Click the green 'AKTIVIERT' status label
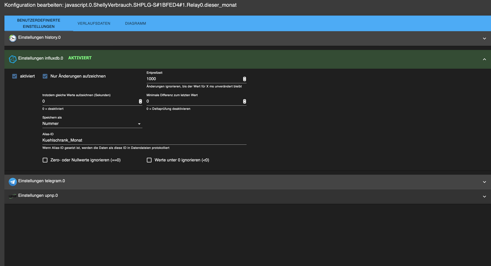Viewport: 491px width, 266px height. point(80,58)
